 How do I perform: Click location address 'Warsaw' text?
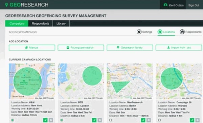(183, 106)
